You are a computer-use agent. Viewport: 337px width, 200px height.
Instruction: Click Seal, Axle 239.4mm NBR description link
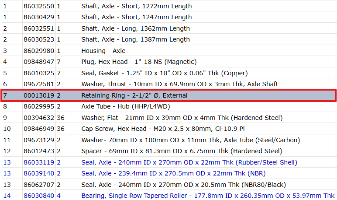[x=173, y=173]
